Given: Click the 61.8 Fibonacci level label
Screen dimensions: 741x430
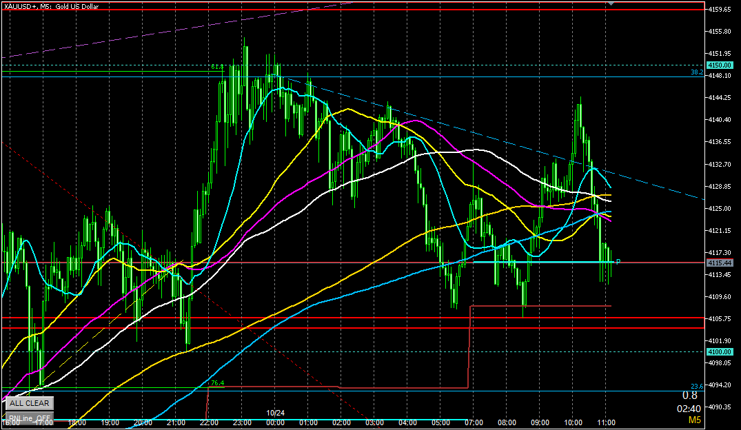Looking at the screenshot, I should [x=216, y=67].
